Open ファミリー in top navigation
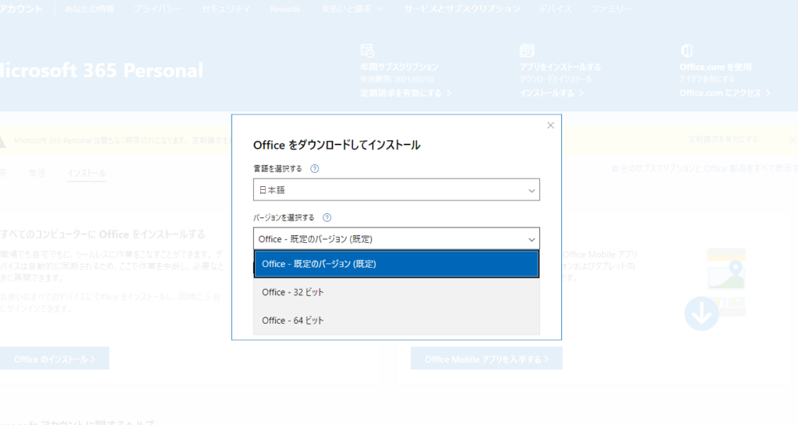The image size is (798, 425). [x=611, y=9]
